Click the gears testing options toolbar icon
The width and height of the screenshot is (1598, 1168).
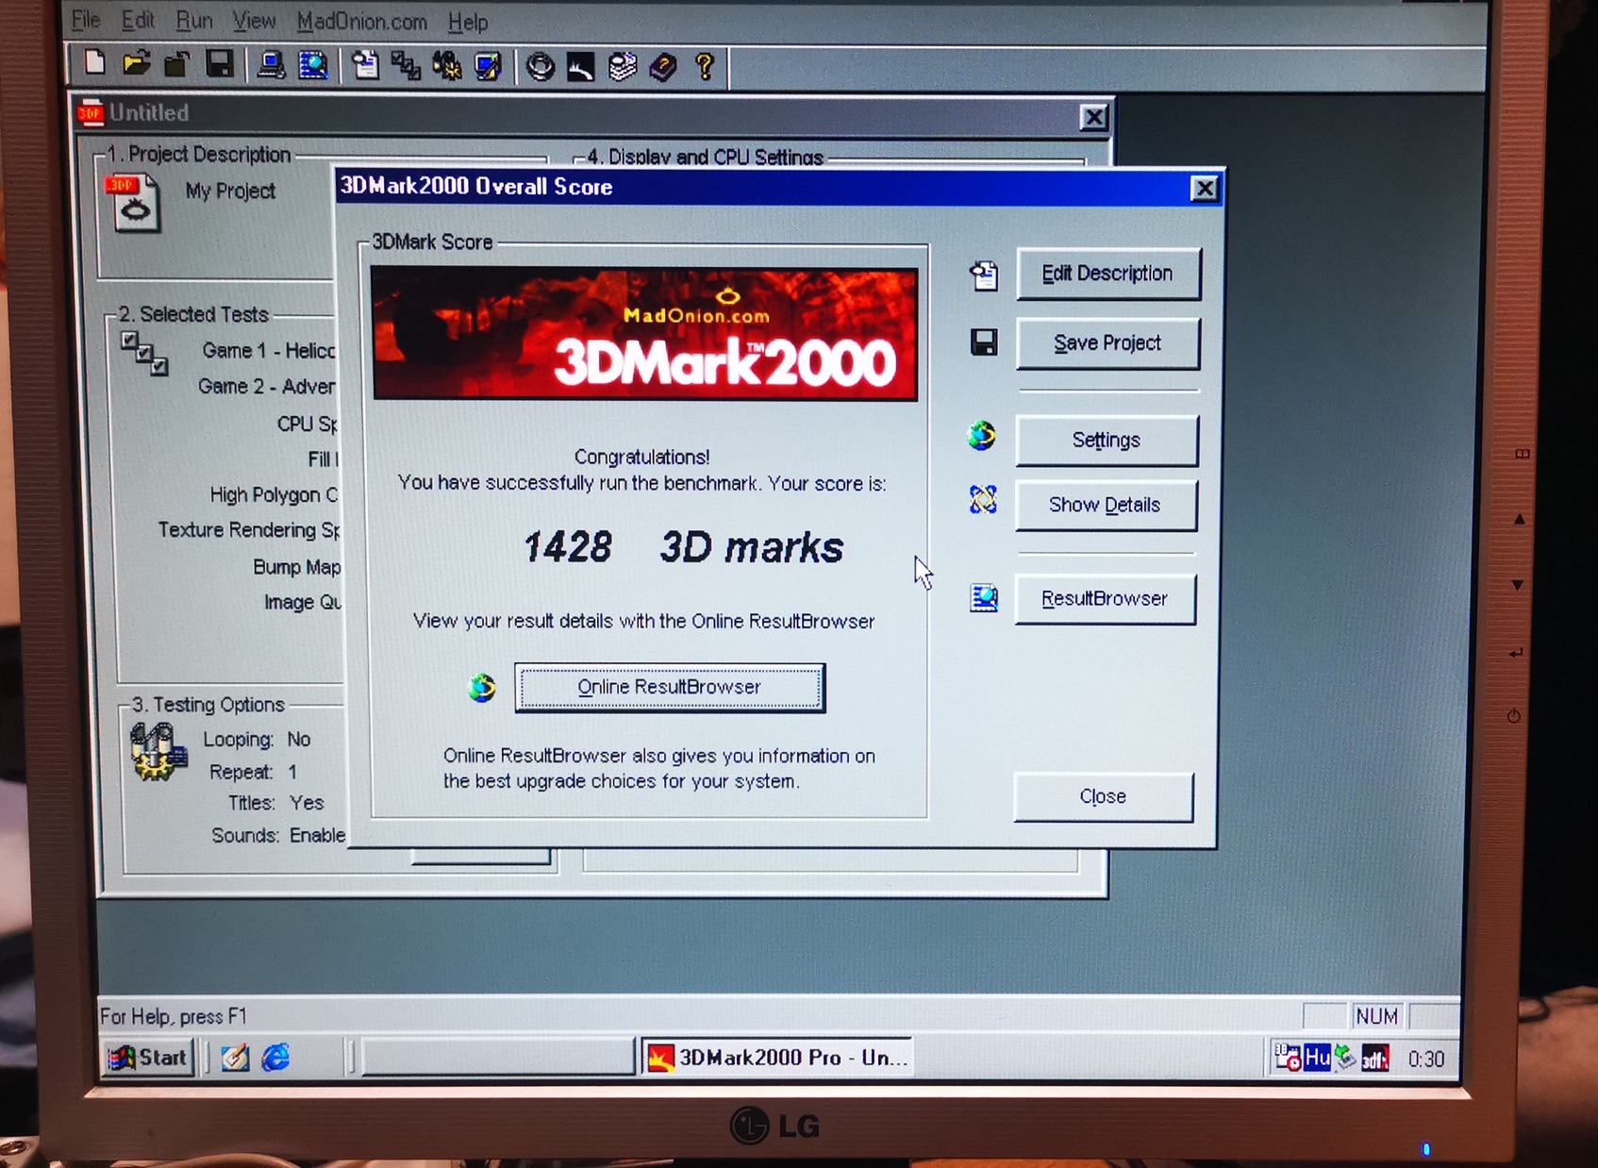447,66
